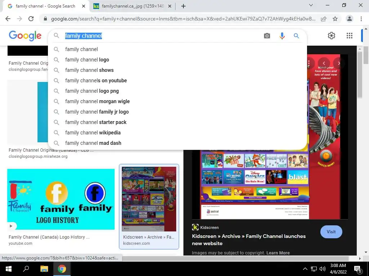The height and width of the screenshot is (276, 369).
Task: Click the Learn More copyright link
Action: point(278,253)
